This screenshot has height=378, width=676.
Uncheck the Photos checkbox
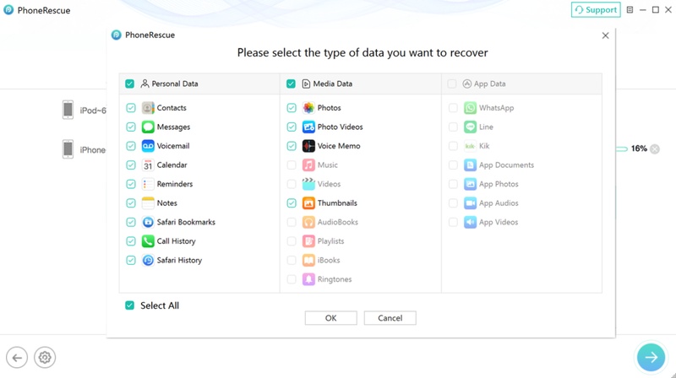click(292, 108)
